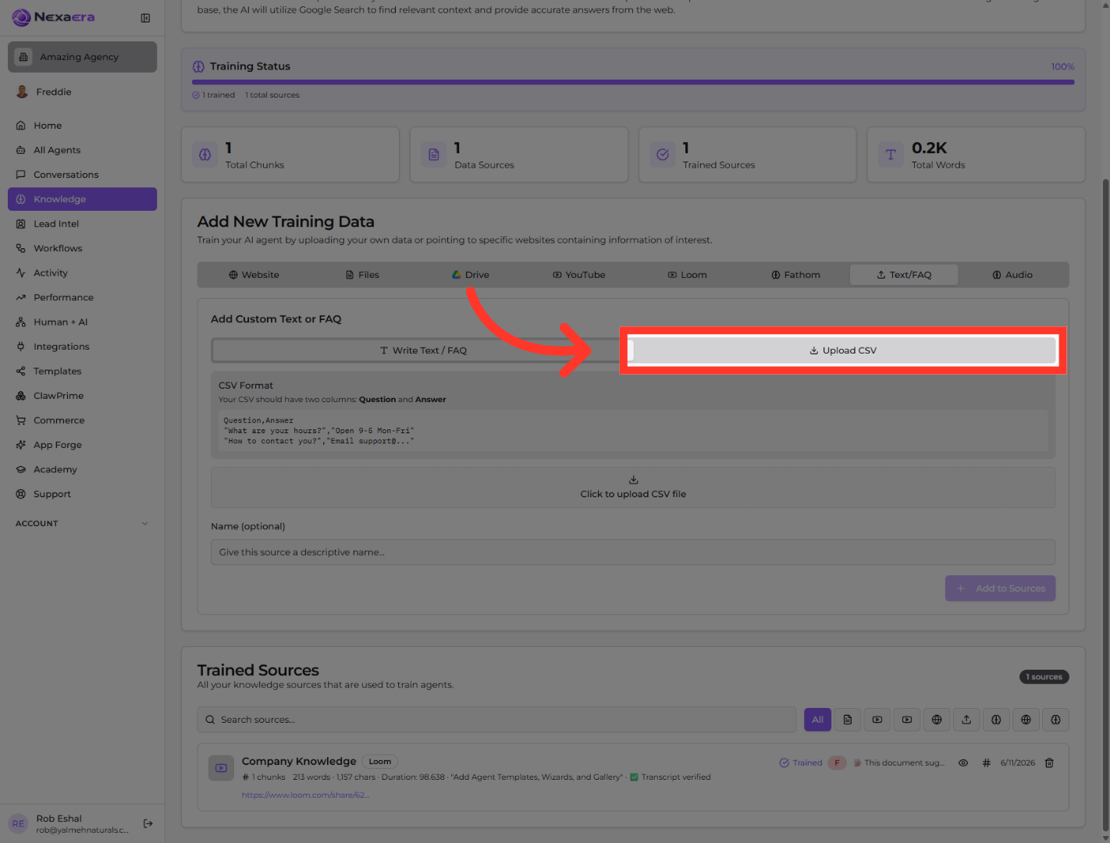Screen dimensions: 1110x843
Task: Click the Data Sources stat card
Action: (x=519, y=155)
